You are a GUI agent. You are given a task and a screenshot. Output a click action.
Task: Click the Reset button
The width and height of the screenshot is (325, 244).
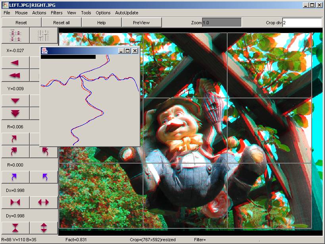coord(21,23)
